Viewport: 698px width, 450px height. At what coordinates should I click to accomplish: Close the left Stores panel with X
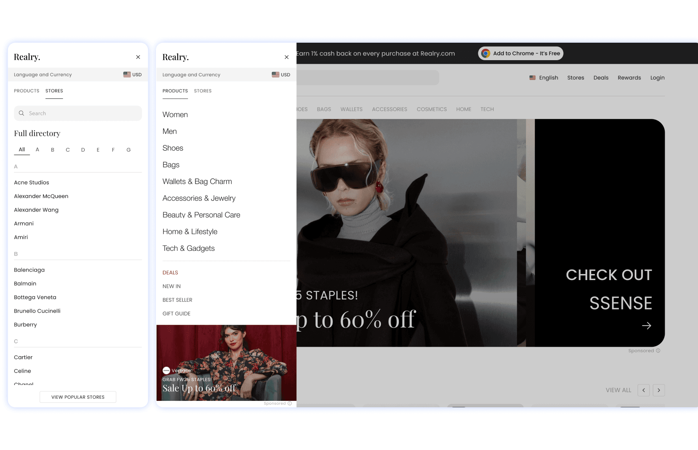(x=138, y=57)
